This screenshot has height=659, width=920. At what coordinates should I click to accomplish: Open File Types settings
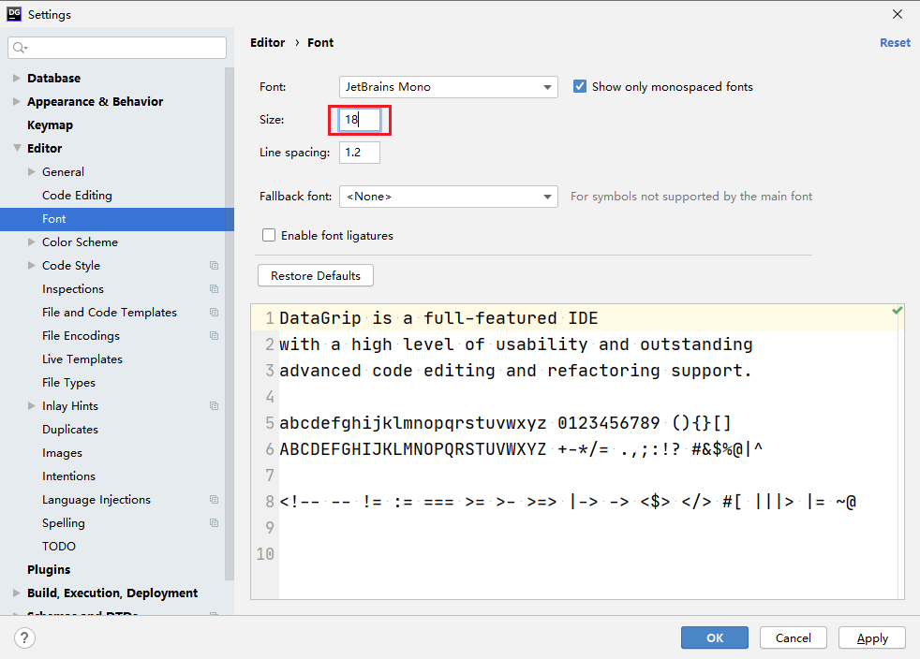click(x=68, y=382)
